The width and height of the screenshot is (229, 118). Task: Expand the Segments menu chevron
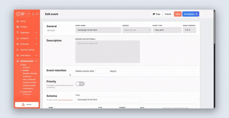(36, 33)
